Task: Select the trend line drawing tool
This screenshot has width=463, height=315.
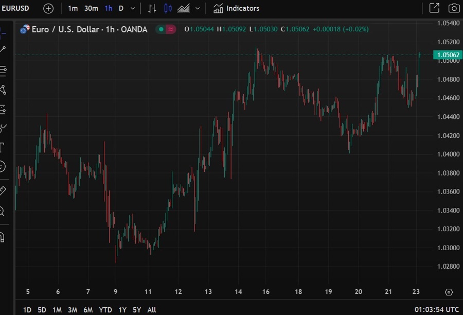Action: [3, 49]
